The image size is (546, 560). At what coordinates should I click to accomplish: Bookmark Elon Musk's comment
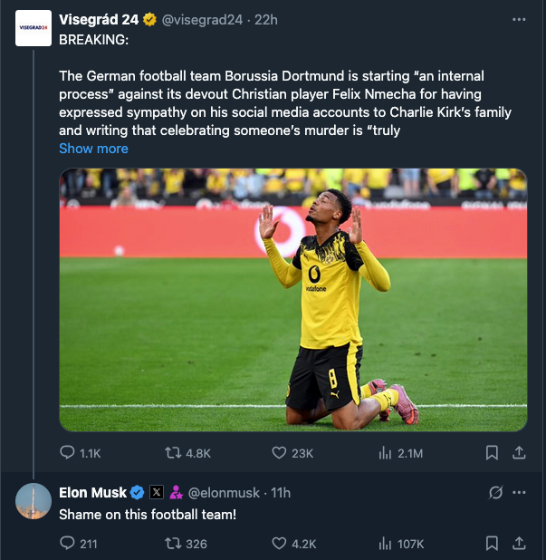click(x=492, y=544)
